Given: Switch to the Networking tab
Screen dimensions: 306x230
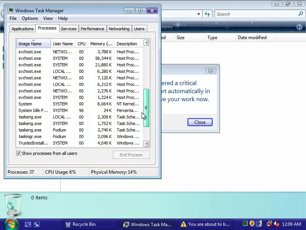Looking at the screenshot, I should pos(119,29).
